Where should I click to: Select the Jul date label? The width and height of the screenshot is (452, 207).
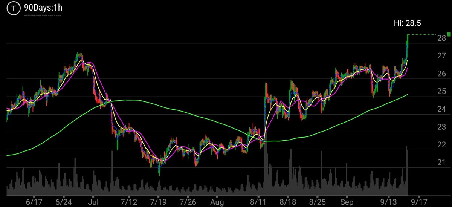point(92,202)
